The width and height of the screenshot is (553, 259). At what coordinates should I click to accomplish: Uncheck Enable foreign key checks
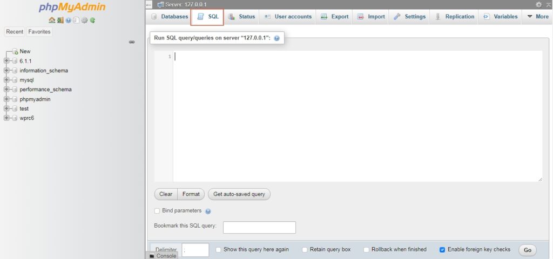coord(442,250)
